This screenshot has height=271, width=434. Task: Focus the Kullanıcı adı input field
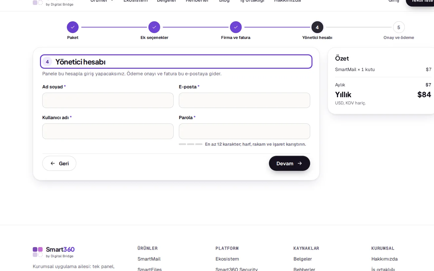pyautogui.click(x=108, y=131)
